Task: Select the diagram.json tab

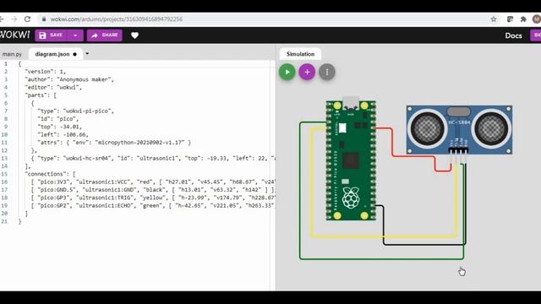Action: (56, 54)
